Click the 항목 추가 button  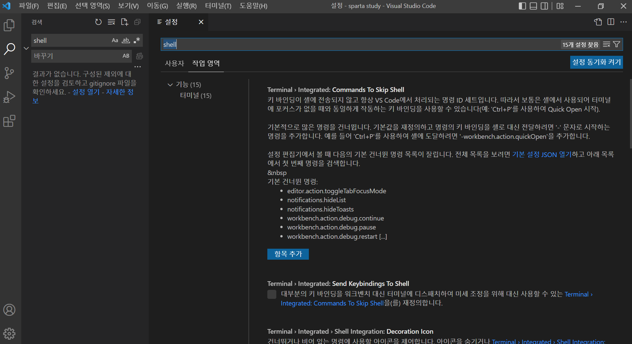(x=288, y=254)
